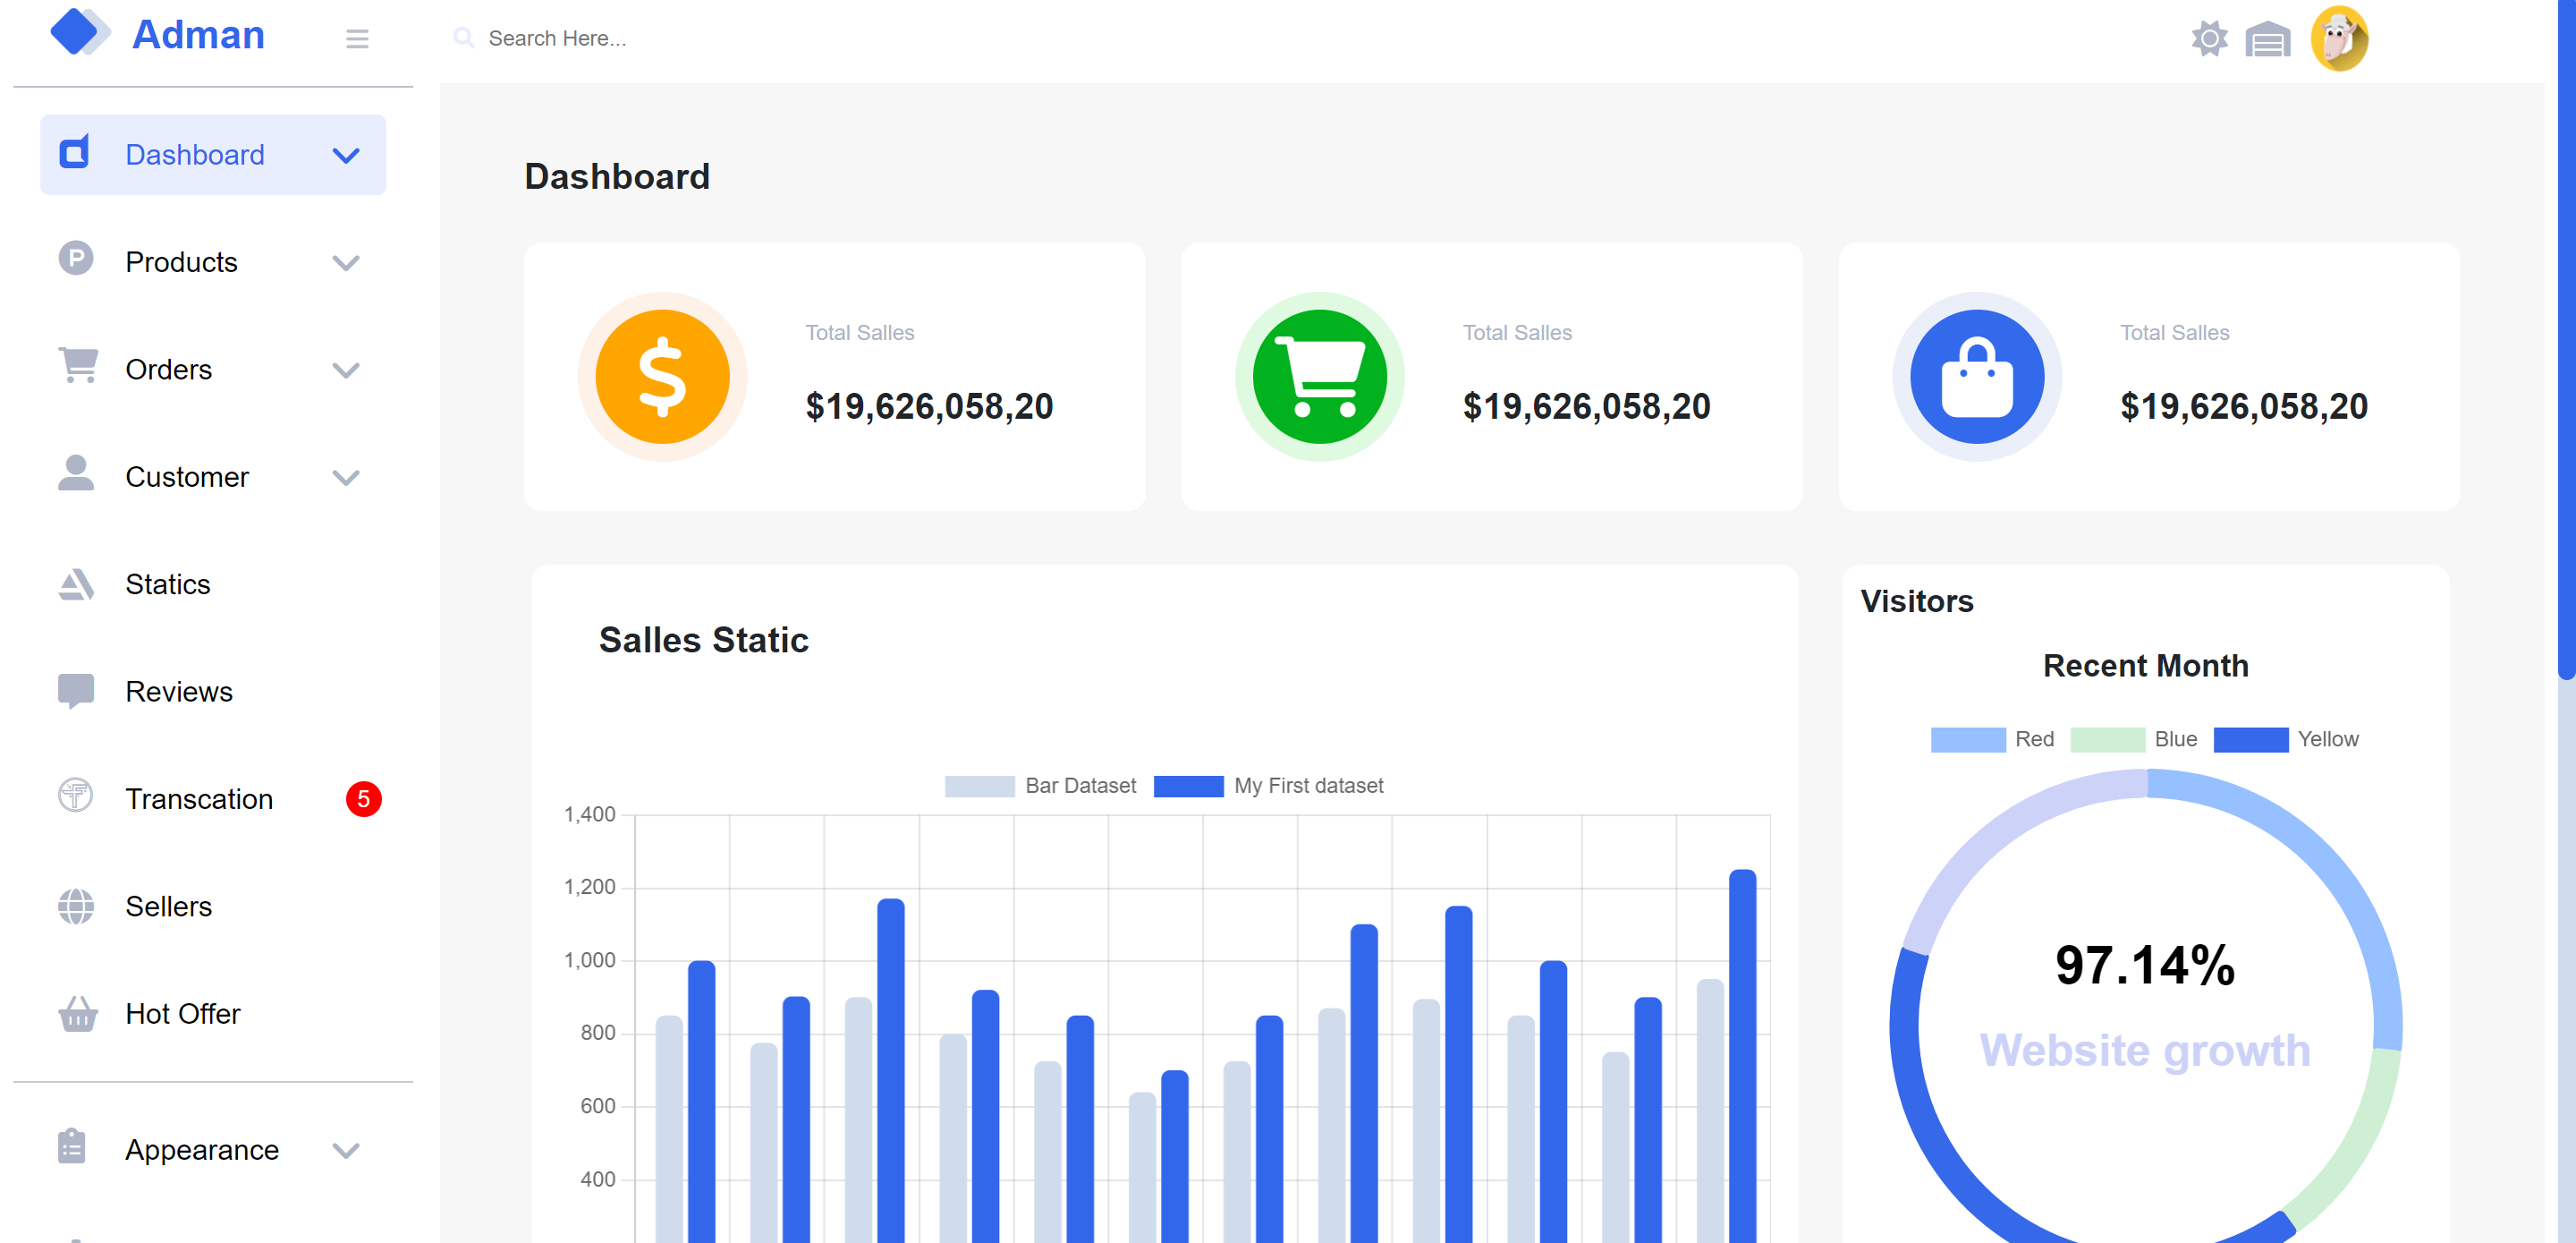Click the search magnifier icon
The width and height of the screenshot is (2576, 1243).
click(463, 38)
